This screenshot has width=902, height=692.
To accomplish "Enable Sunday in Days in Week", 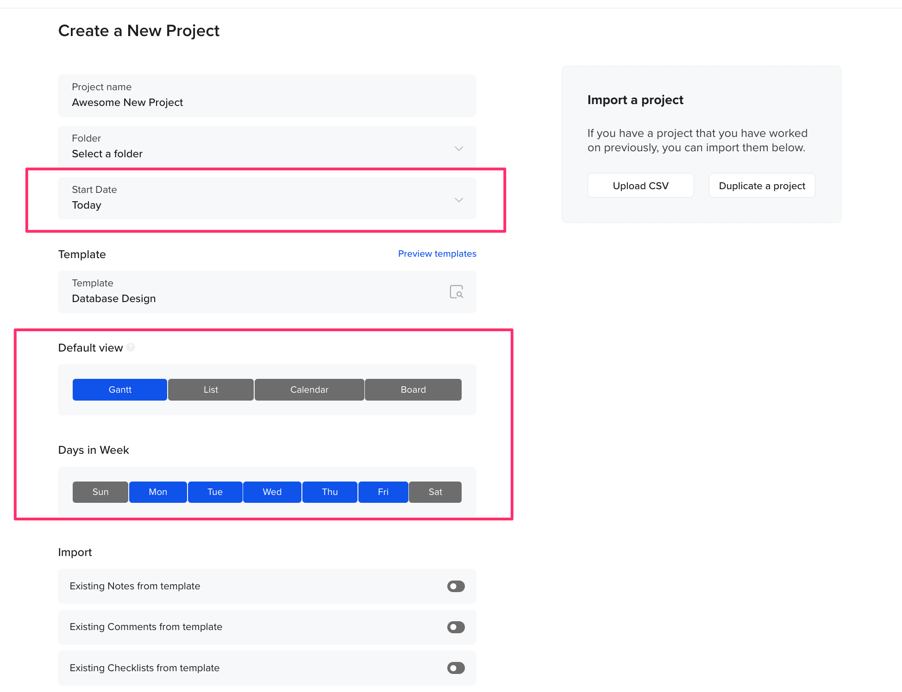I will (100, 492).
